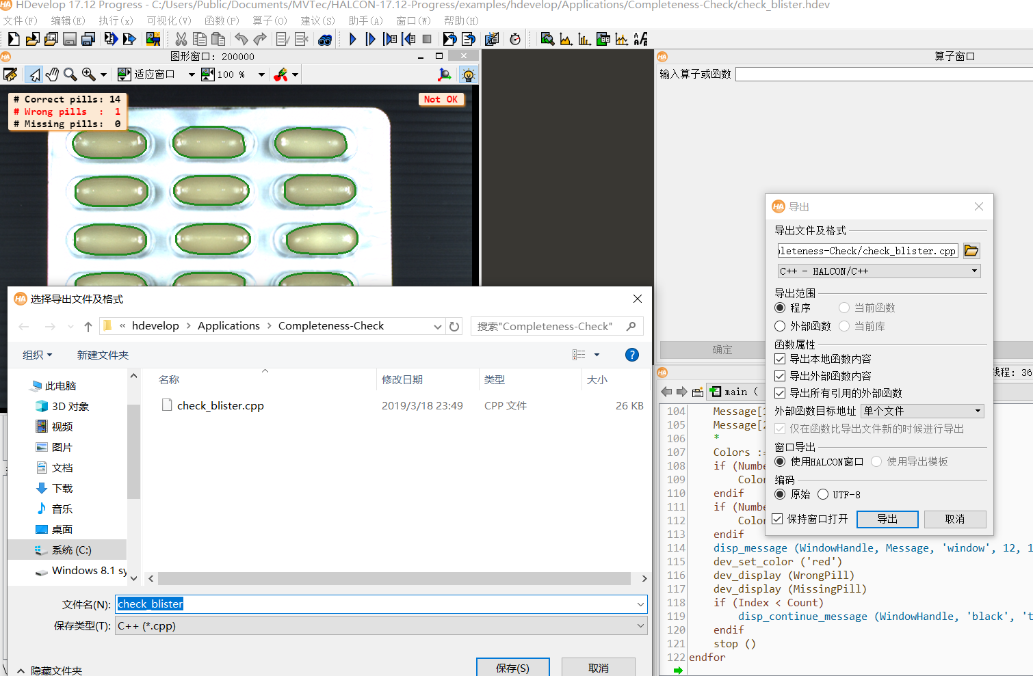Click the horizontal scrollbar in file list
The image size is (1033, 676).
[394, 578]
